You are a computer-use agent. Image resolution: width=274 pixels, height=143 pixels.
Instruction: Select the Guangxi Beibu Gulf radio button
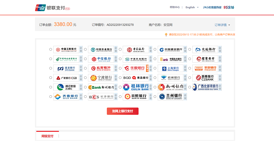(190, 87)
